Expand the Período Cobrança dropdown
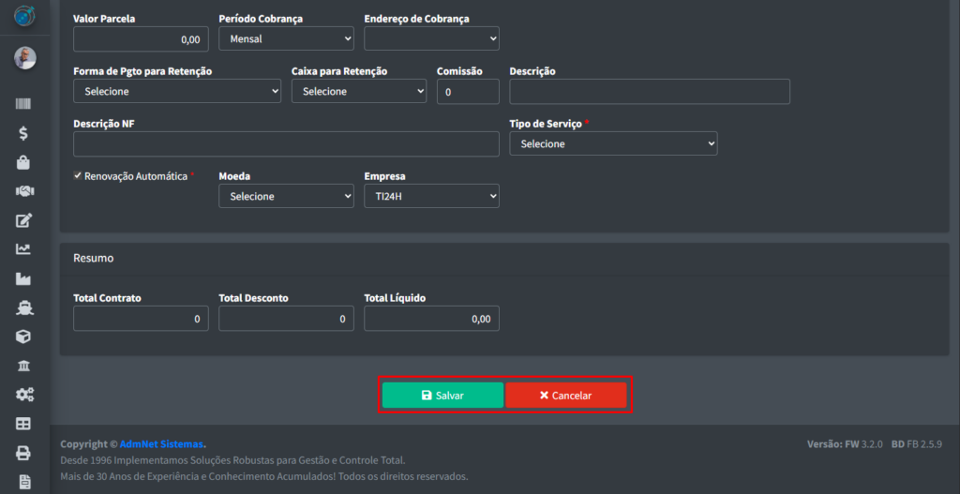 tap(286, 38)
